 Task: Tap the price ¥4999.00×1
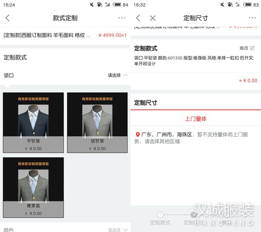coord(112,35)
